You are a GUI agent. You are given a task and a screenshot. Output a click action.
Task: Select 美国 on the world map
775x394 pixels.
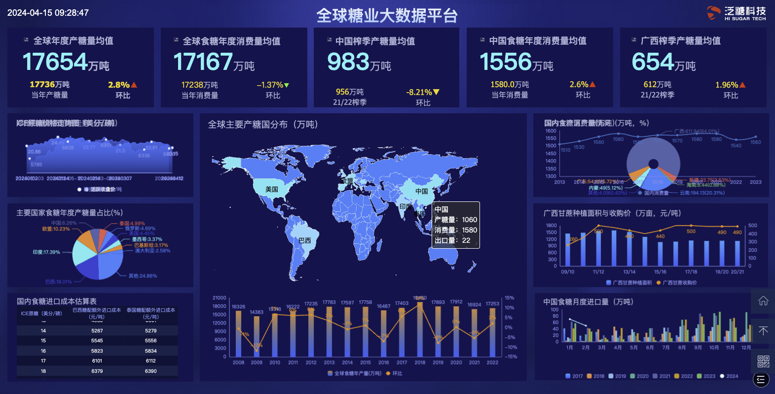(x=271, y=189)
